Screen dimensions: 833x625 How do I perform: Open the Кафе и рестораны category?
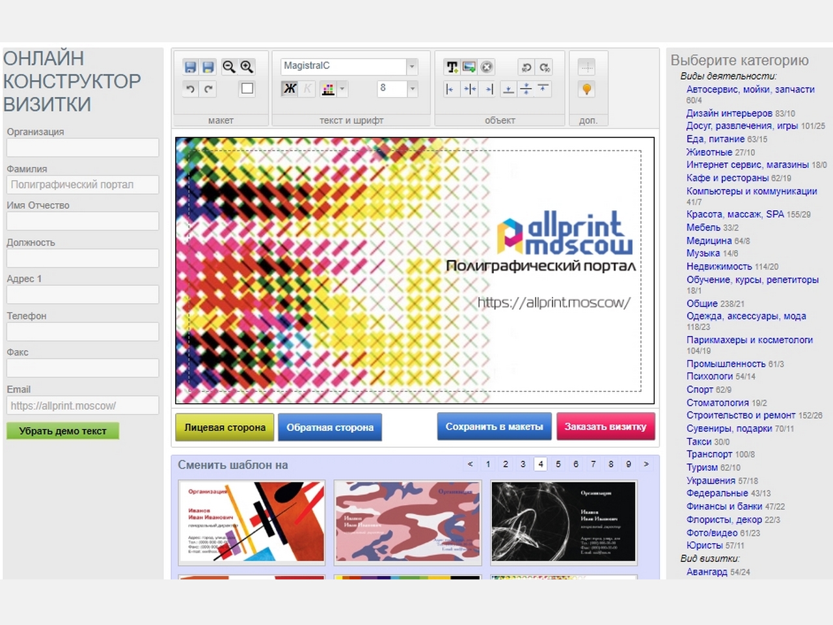point(728,178)
